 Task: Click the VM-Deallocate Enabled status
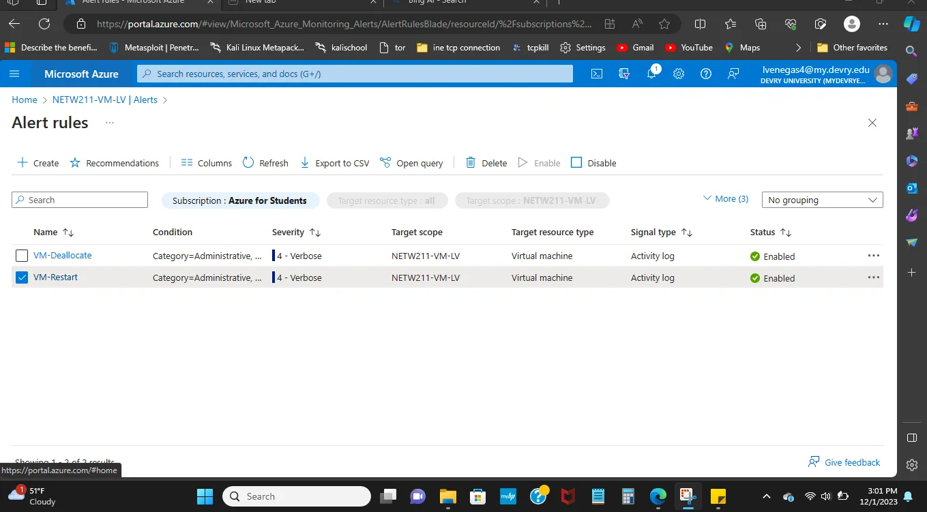(x=772, y=256)
